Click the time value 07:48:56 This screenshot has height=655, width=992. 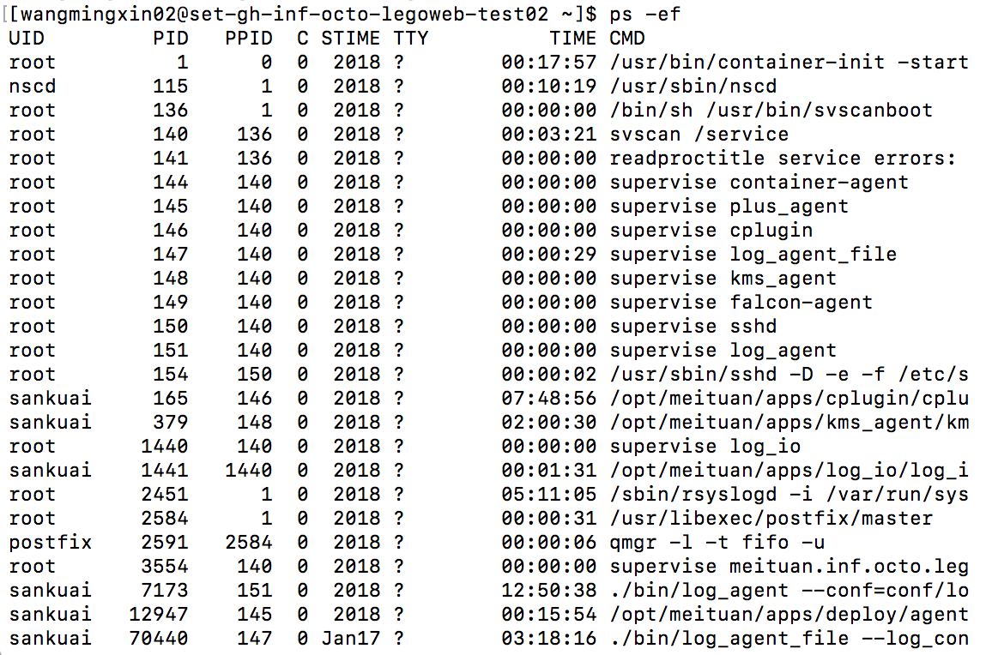point(548,398)
